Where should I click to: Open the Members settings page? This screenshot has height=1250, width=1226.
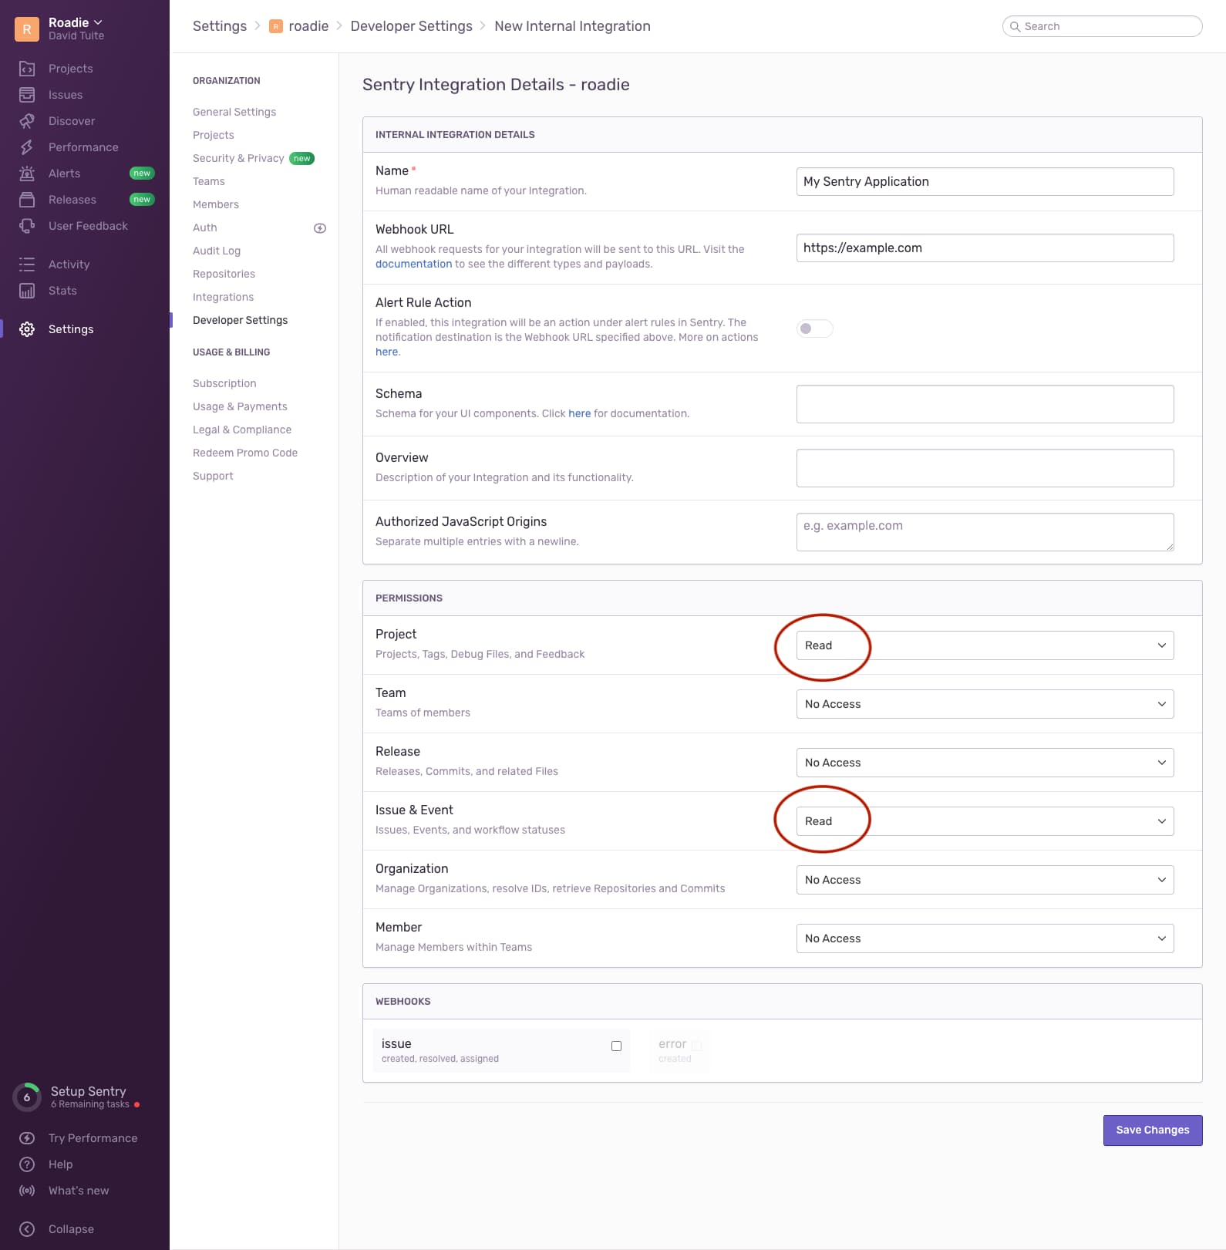(x=216, y=204)
